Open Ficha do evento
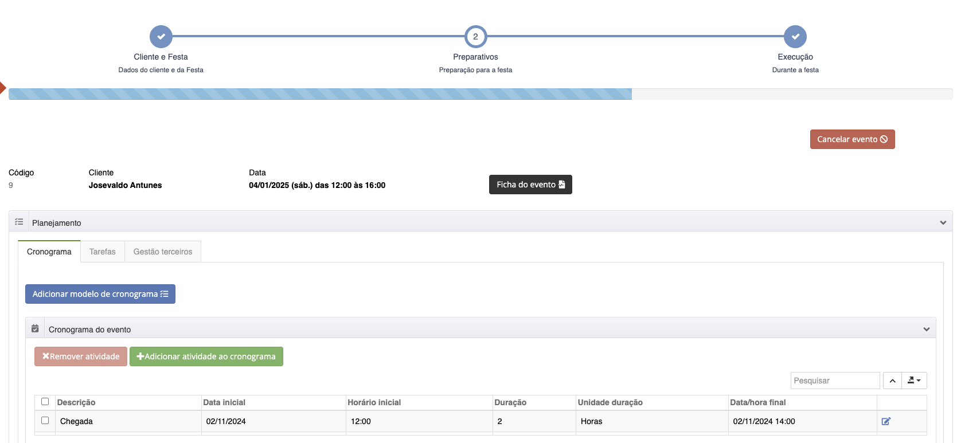 pyautogui.click(x=530, y=185)
